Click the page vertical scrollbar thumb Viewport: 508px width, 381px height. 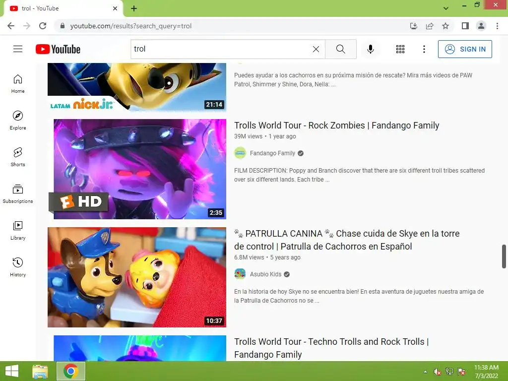tap(504, 256)
